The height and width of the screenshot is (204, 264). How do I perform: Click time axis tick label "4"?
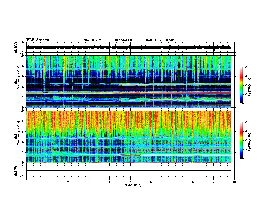pyautogui.click(x=110, y=182)
